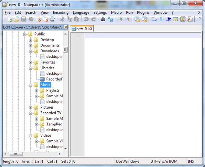The height and width of the screenshot is (167, 205).
Task: Open the Encoding menu
Action: tap(60, 13)
